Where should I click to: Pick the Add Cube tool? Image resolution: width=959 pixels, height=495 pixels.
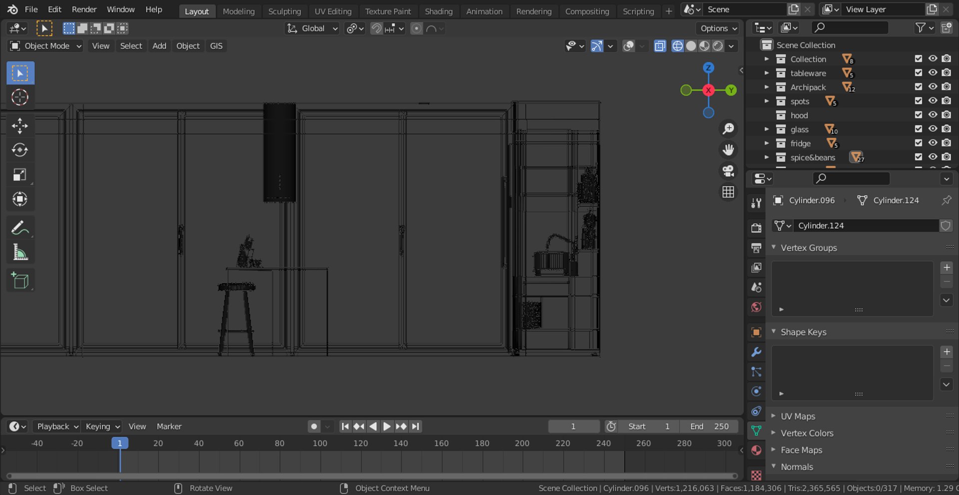(x=20, y=281)
